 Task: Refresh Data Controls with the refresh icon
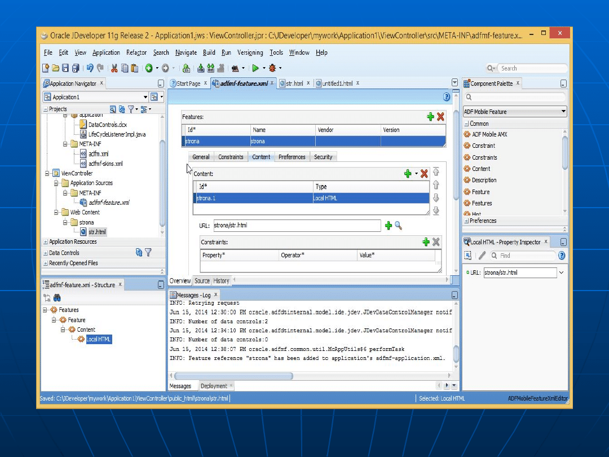pos(139,253)
